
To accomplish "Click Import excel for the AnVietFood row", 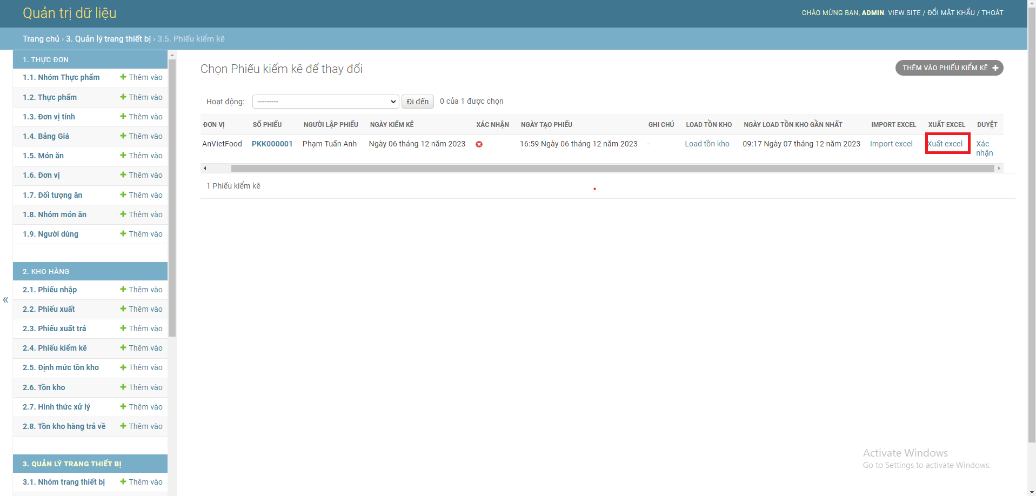I will tap(891, 144).
